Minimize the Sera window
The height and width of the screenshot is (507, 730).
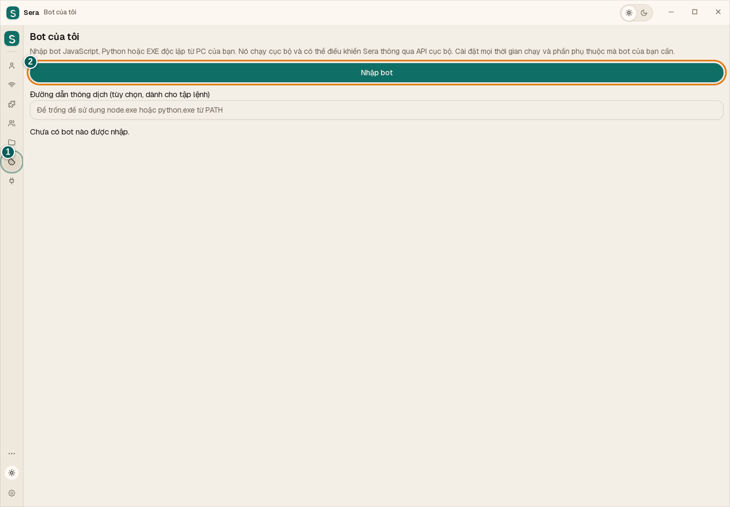coord(671,12)
